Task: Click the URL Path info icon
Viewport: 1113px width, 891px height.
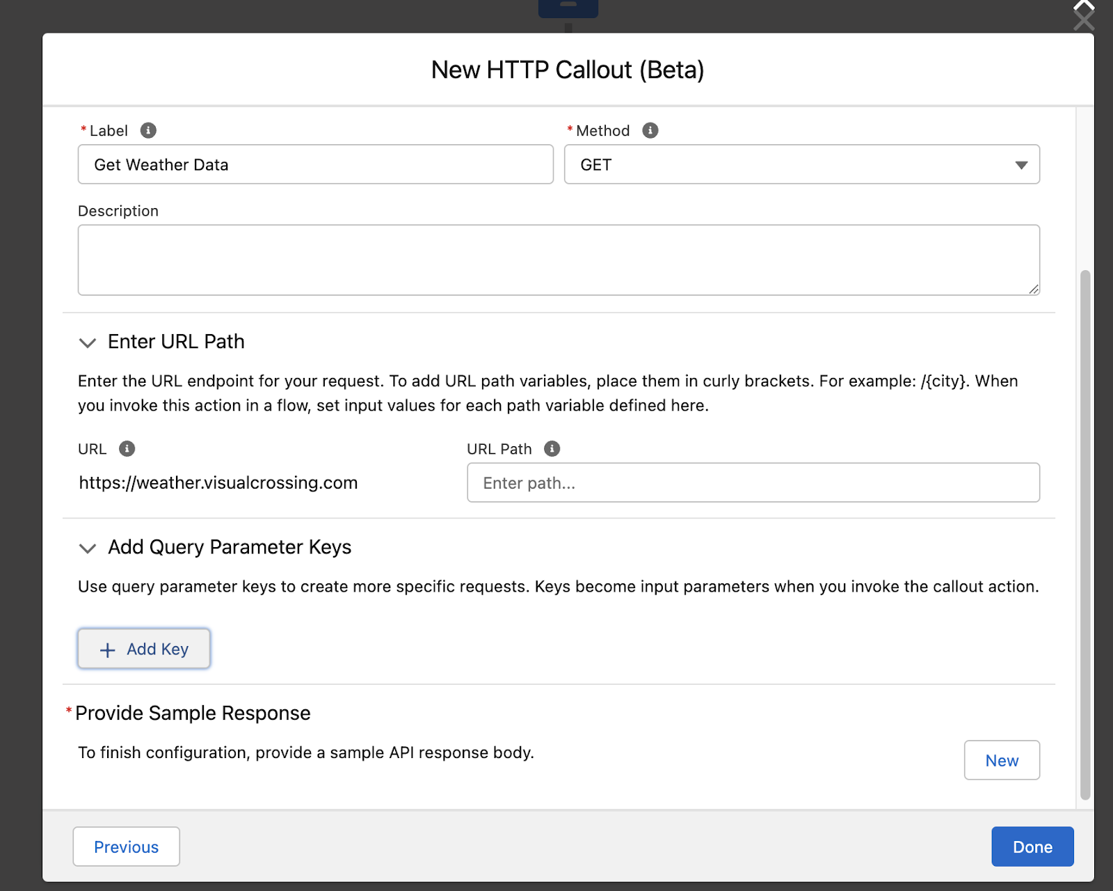Action: tap(552, 448)
